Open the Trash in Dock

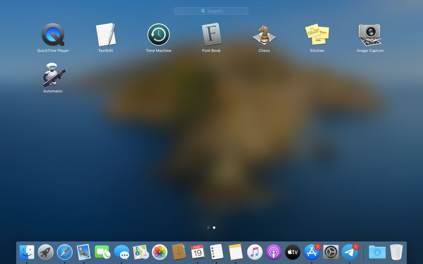[x=396, y=252]
